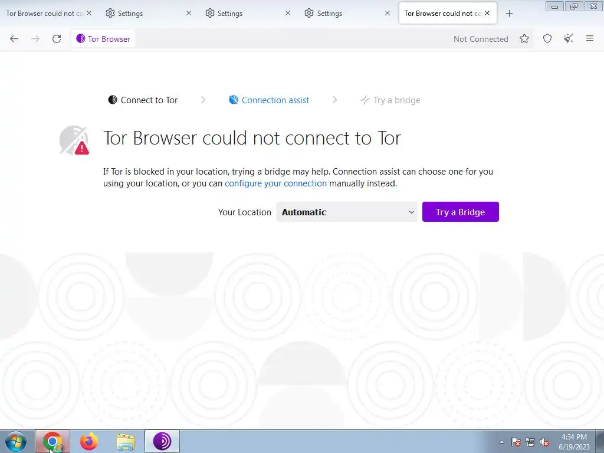Open the configure your connection link
This screenshot has width=604, height=453.
[x=276, y=183]
